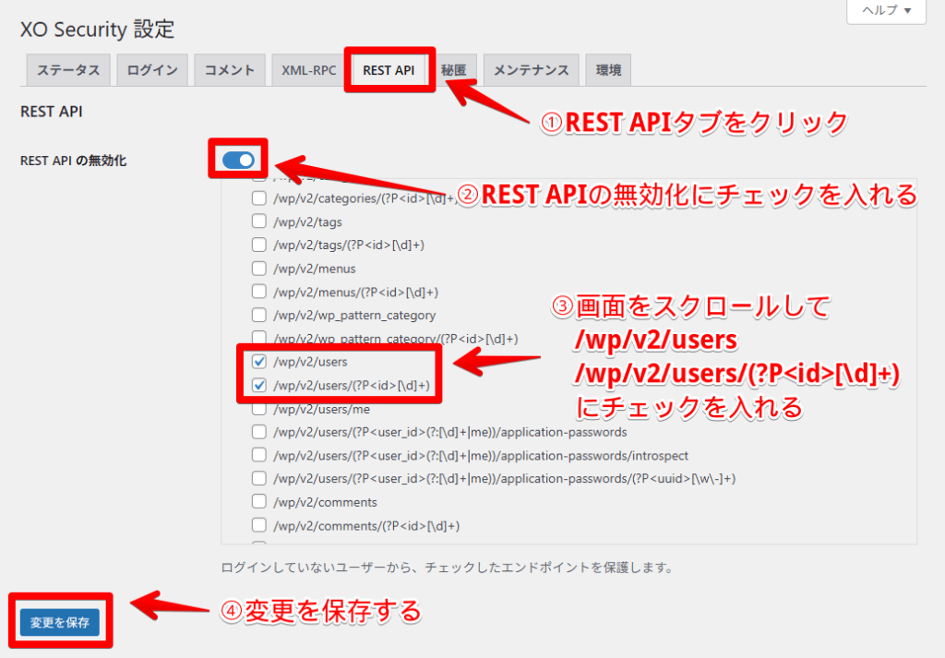Expand the ヘルプ dropdown

click(x=886, y=11)
